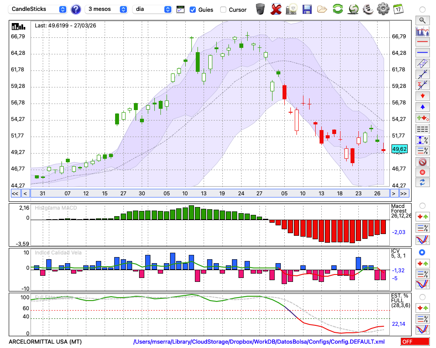
Task: Click the Config.DEFAULT.xml file path link
Action: pyautogui.click(x=259, y=342)
